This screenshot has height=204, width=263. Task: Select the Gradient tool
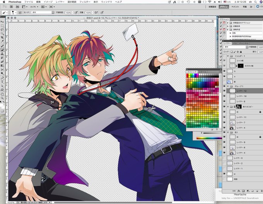pos(2,65)
